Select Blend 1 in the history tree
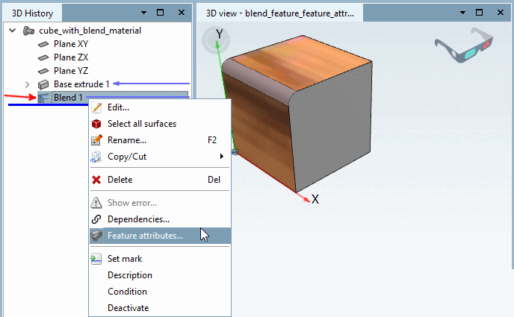The width and height of the screenshot is (514, 317). coord(68,98)
